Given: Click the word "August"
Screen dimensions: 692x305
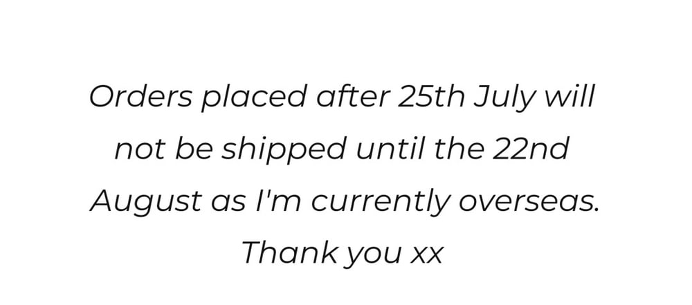Looking at the screenshot, I should 147,202.
